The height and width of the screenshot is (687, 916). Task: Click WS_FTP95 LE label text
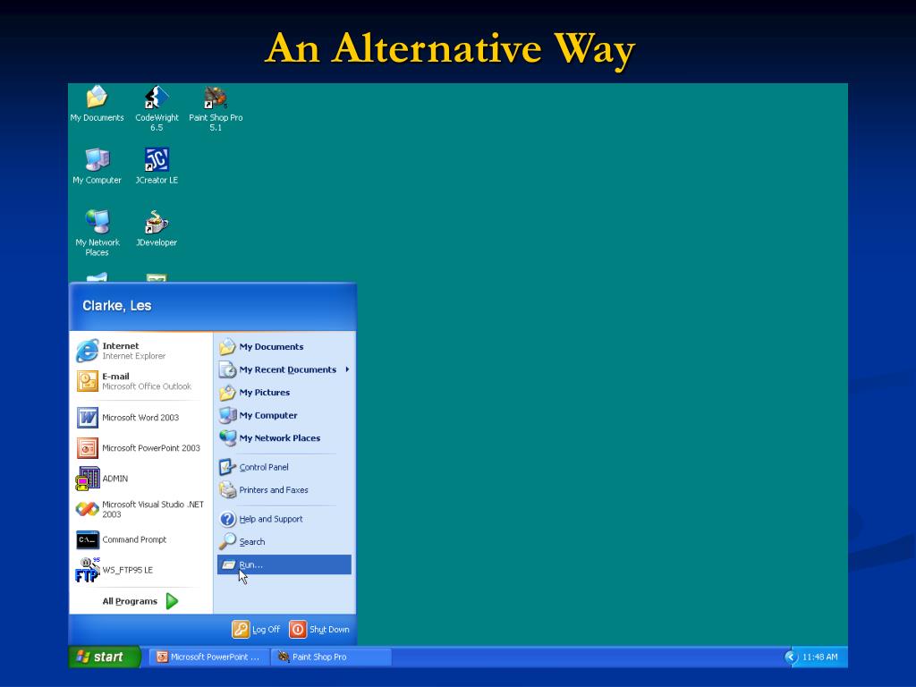127,570
